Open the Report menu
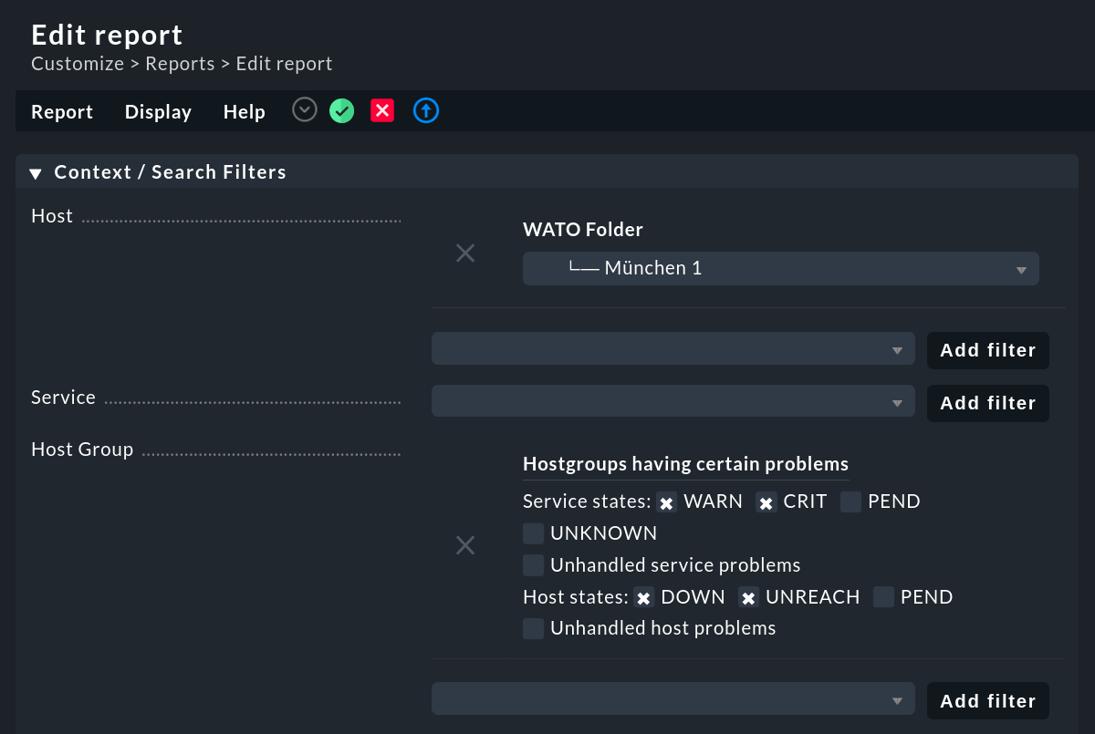Screen dimensions: 1095x734 point(62,111)
